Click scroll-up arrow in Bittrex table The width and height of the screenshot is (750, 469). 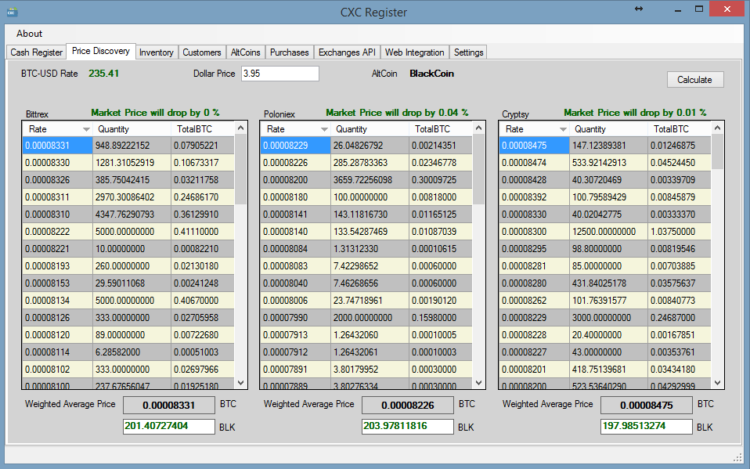click(x=240, y=128)
